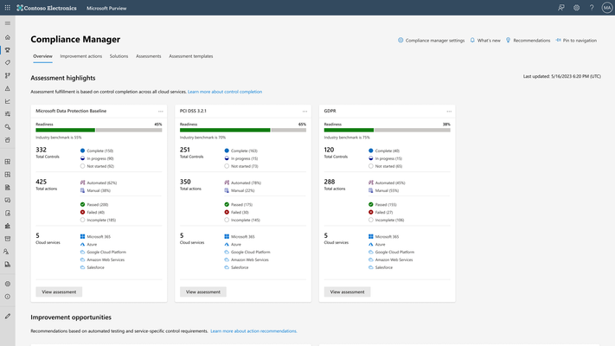The width and height of the screenshot is (615, 346).
Task: Open Compliance manager settings
Action: pyautogui.click(x=431, y=41)
